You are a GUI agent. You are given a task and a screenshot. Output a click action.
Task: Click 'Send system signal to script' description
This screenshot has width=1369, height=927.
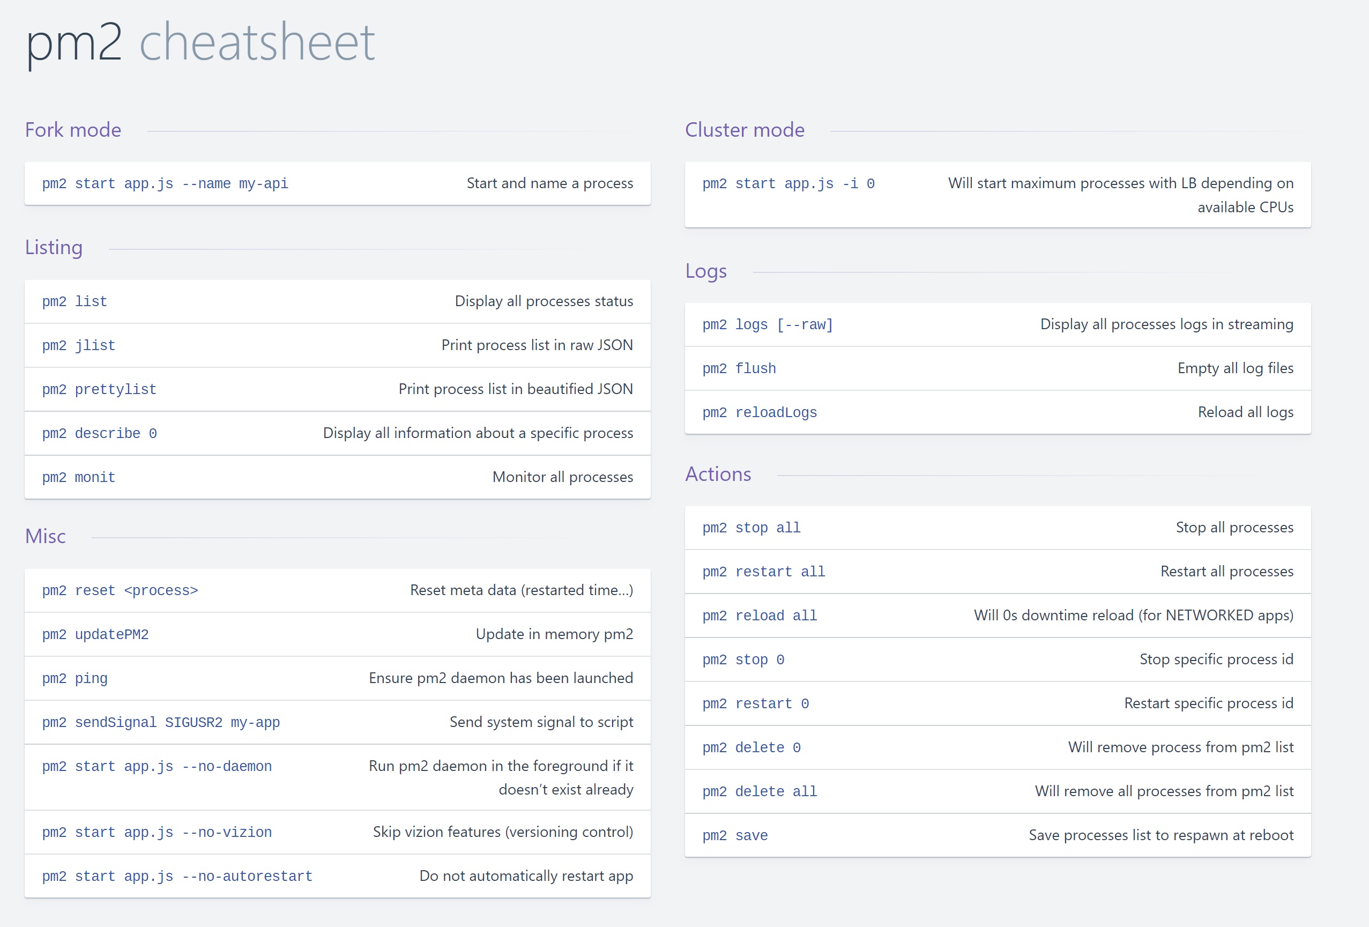click(x=541, y=722)
